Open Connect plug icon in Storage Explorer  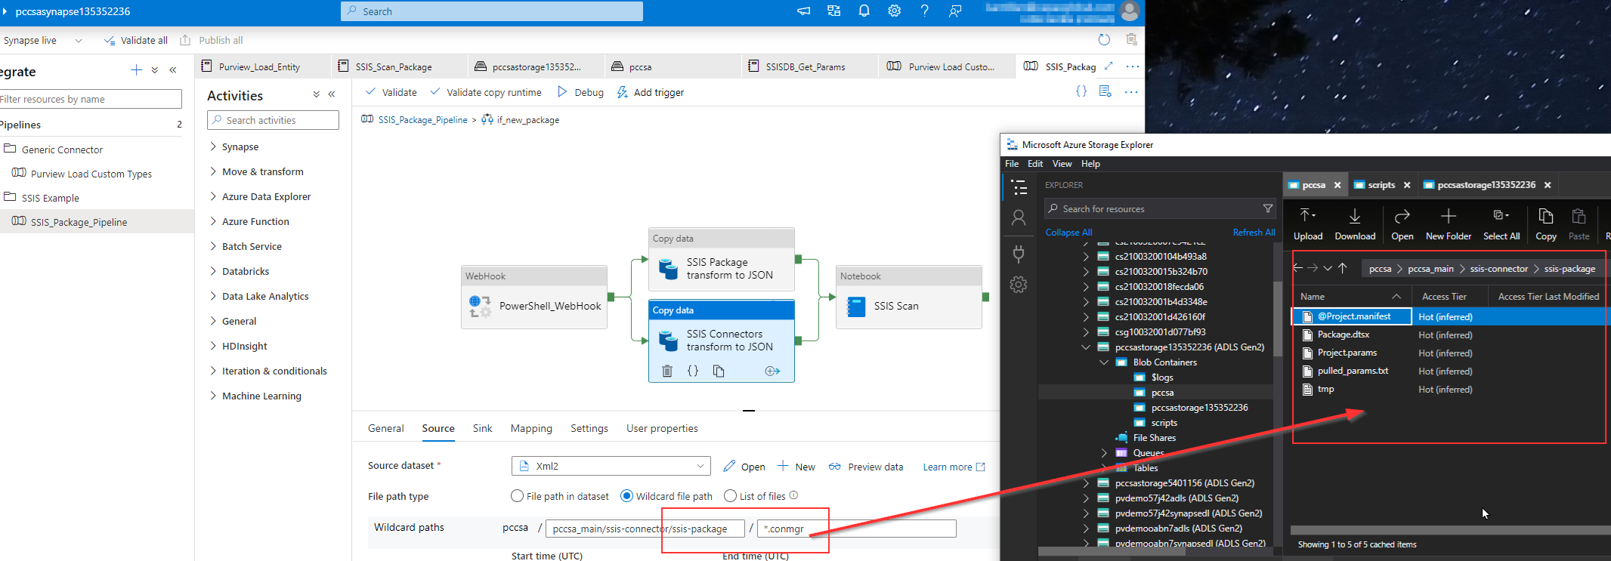pyautogui.click(x=1019, y=254)
